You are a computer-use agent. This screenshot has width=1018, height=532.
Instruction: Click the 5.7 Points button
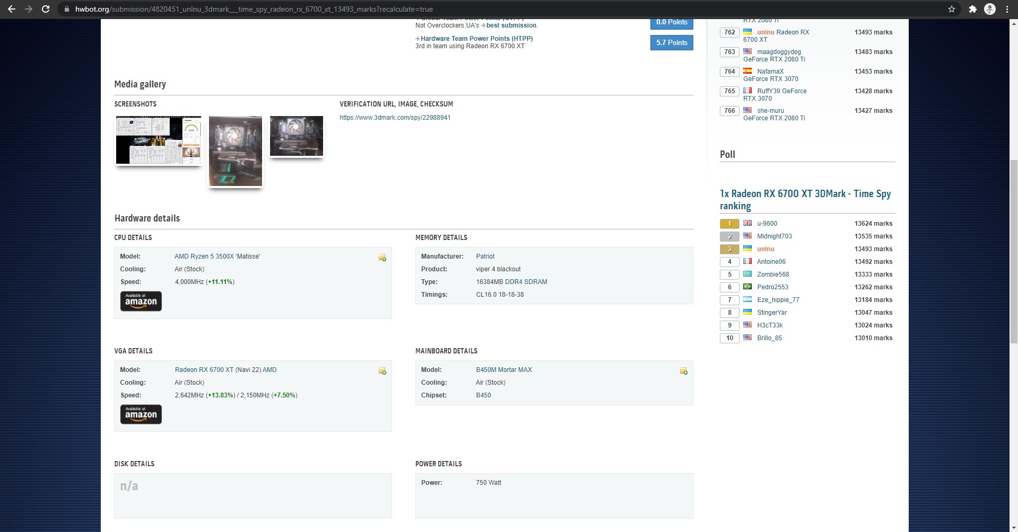(672, 42)
